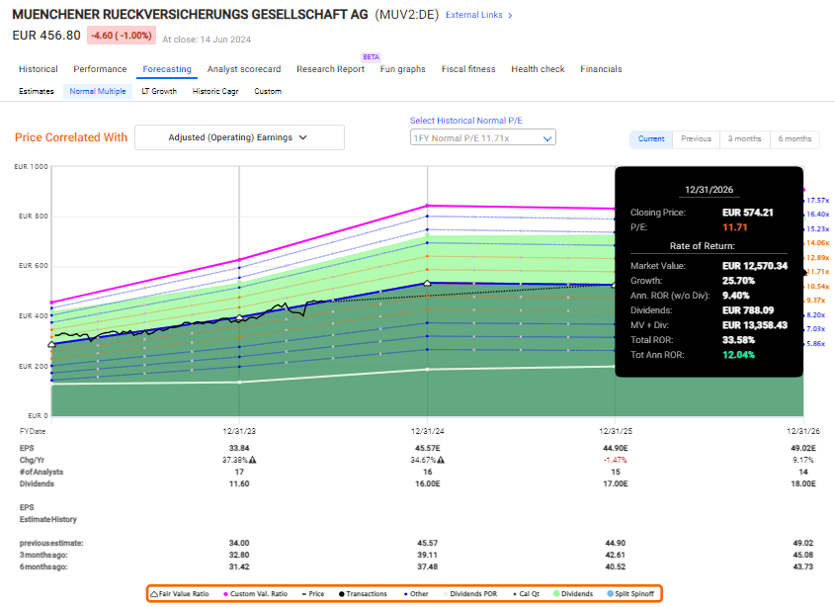Toggle Dividends POR visibility in the legend
This screenshot has height=607, width=835.
[446, 593]
